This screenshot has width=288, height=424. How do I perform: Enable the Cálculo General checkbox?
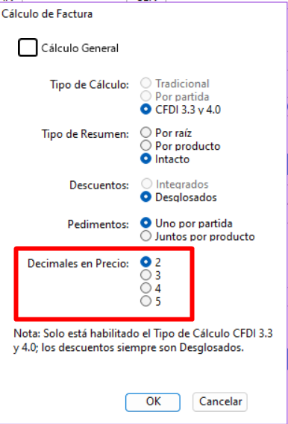28,48
